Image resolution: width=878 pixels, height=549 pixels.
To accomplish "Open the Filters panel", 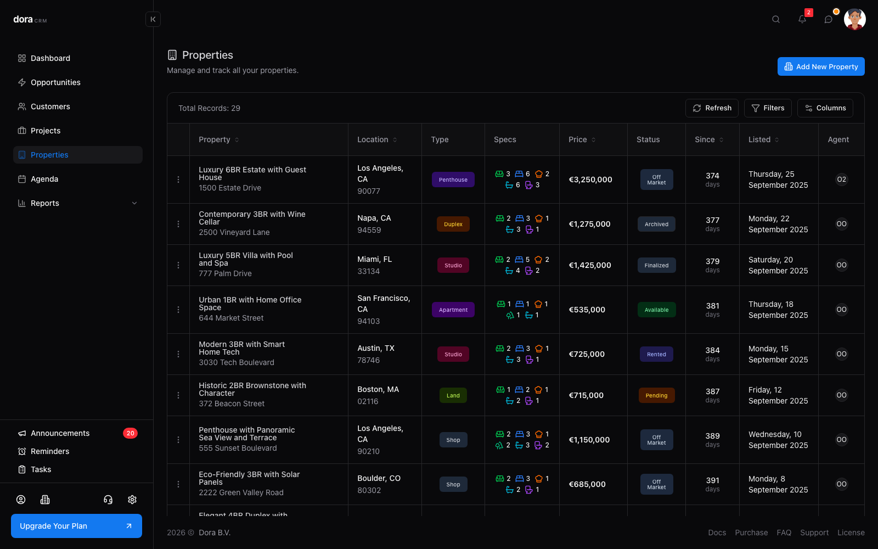I will pos(768,108).
